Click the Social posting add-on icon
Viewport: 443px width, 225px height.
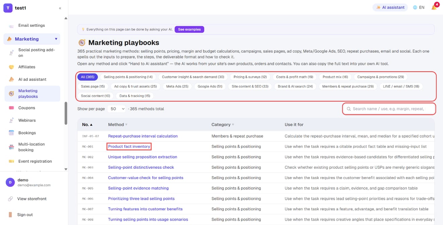pos(11,53)
